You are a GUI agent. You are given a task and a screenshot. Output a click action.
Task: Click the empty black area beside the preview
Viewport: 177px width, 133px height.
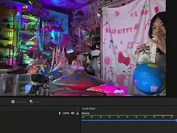click(x=171, y=48)
